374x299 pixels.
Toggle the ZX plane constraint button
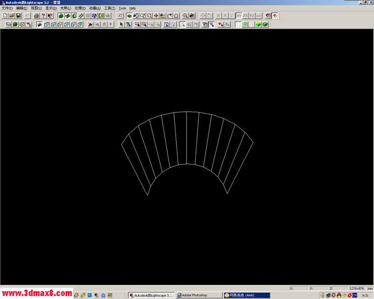click(x=245, y=16)
